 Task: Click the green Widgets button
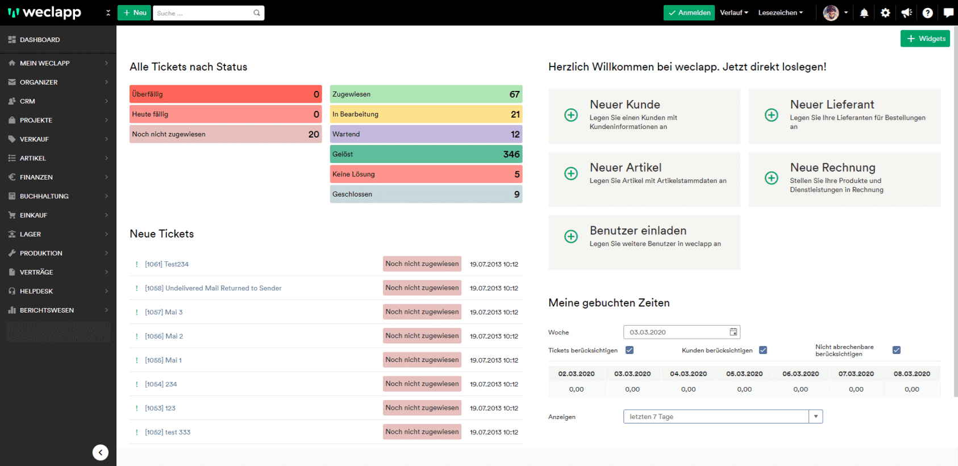[x=925, y=39]
